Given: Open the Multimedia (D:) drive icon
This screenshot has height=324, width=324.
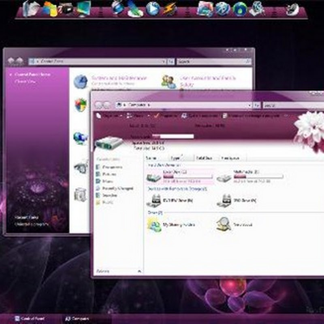Looking at the screenshot, I should pyautogui.click(x=224, y=177).
